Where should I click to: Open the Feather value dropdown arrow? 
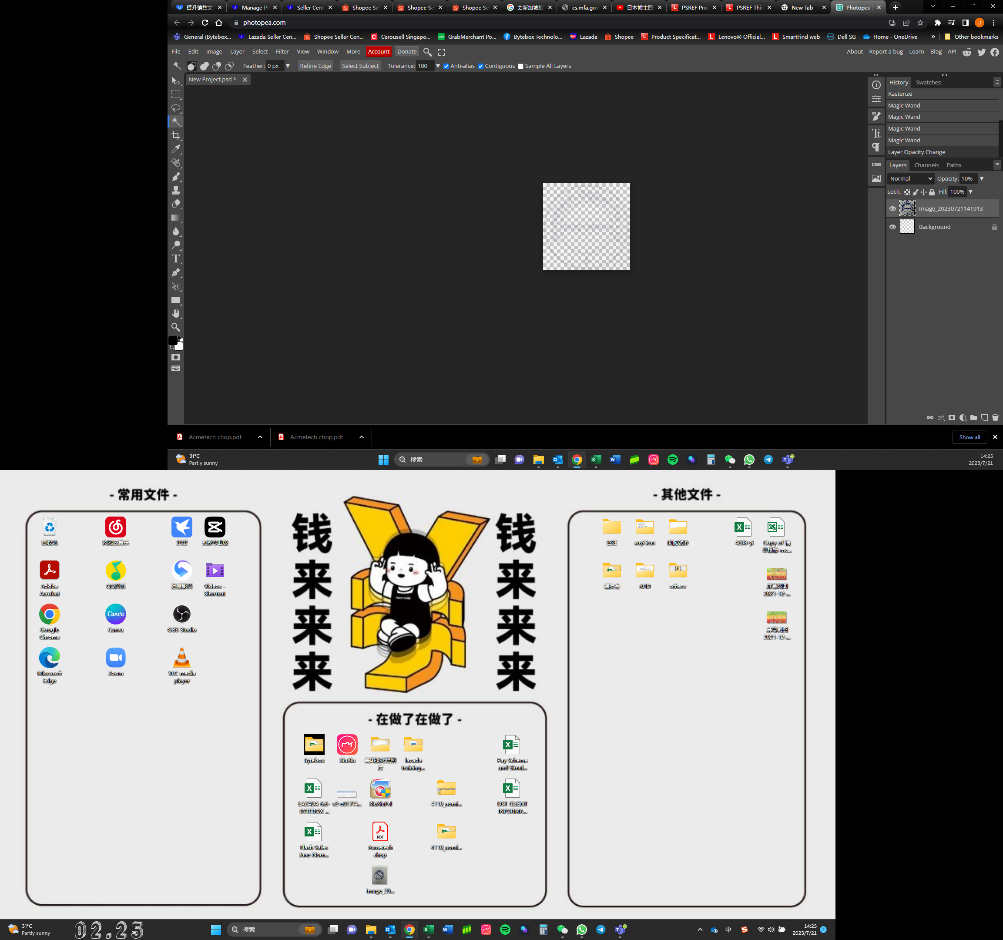[x=288, y=66]
